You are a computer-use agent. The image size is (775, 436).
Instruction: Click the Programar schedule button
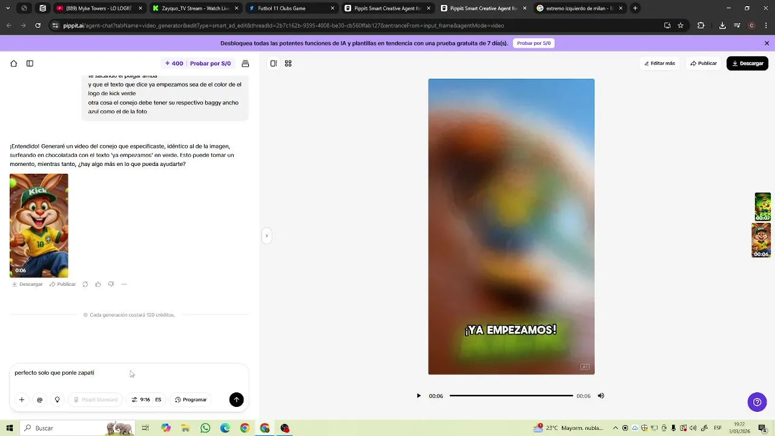click(x=191, y=400)
